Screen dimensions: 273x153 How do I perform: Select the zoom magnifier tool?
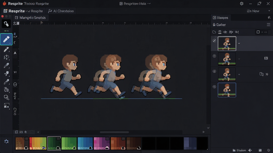(6, 97)
